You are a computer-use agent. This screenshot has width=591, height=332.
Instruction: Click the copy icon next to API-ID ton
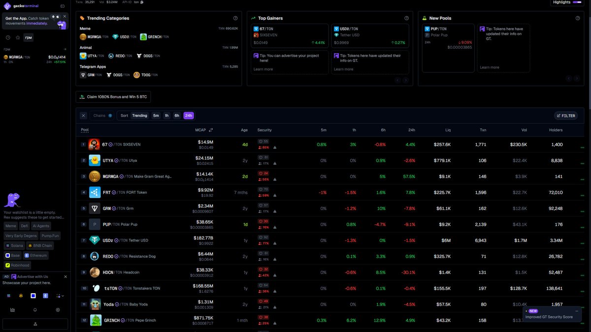coord(142,2)
